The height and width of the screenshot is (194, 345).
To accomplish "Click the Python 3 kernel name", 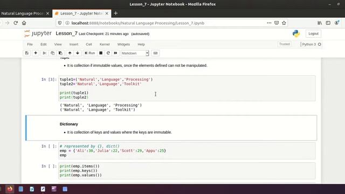I will click(309, 44).
